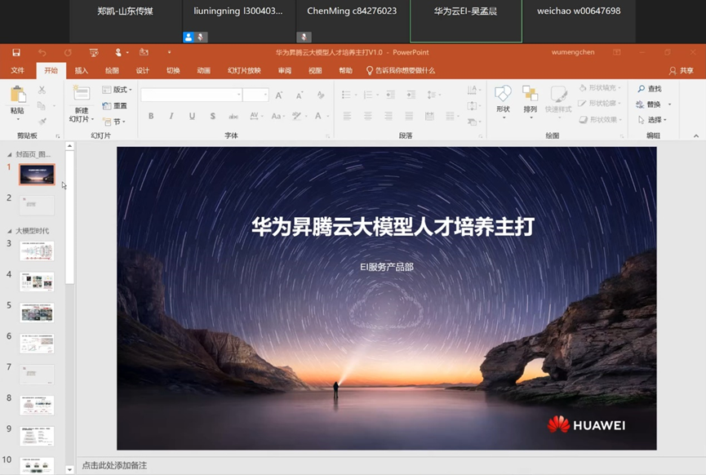Toggle Underline formatting button
Screen dimensions: 706x475
(x=193, y=116)
